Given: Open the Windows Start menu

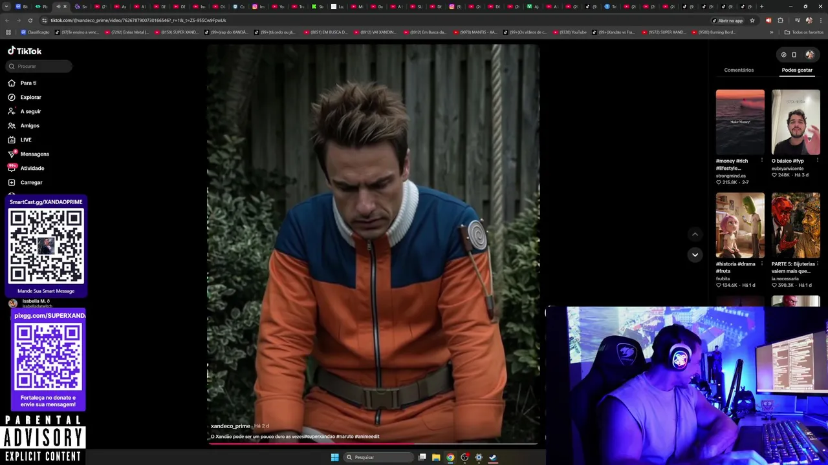Looking at the screenshot, I should [334, 457].
